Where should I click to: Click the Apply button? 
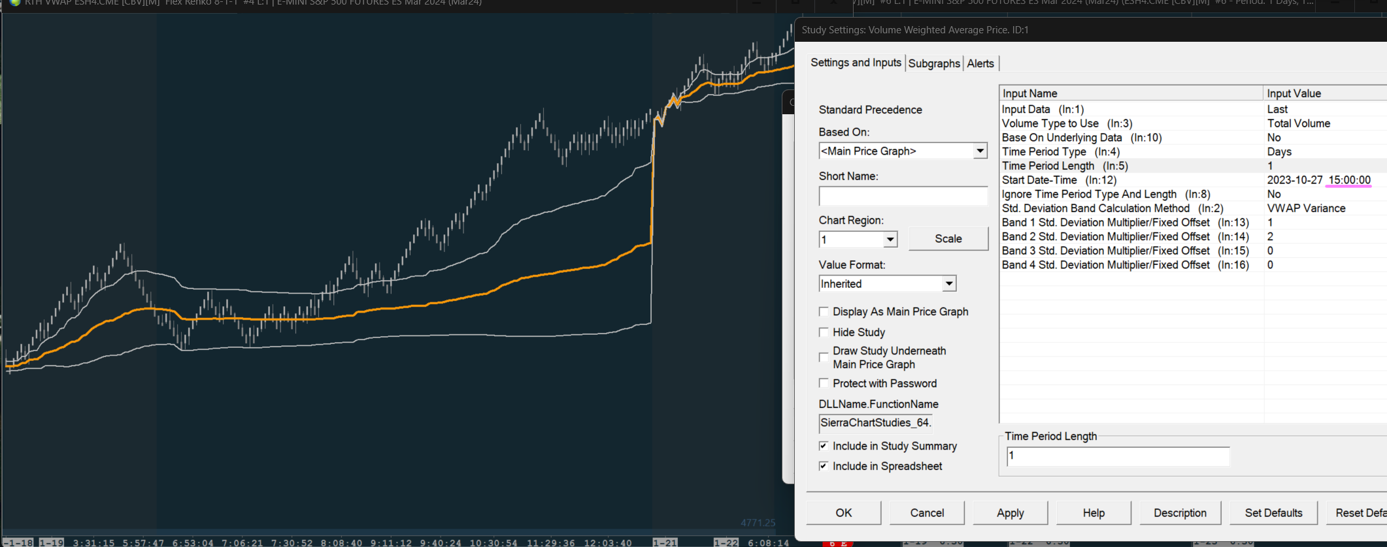[1011, 513]
